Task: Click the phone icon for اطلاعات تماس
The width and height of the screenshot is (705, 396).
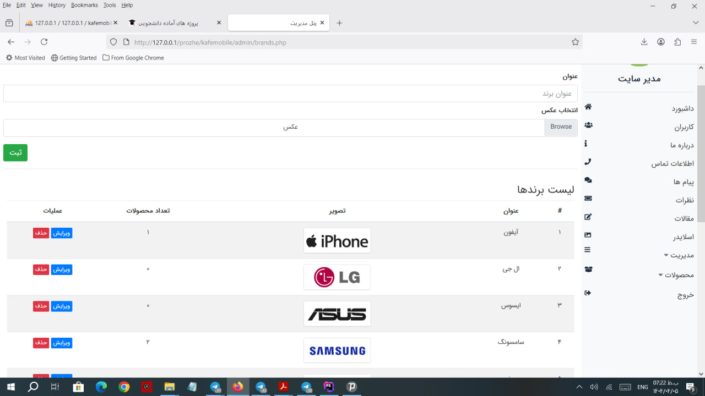Action: pos(588,162)
